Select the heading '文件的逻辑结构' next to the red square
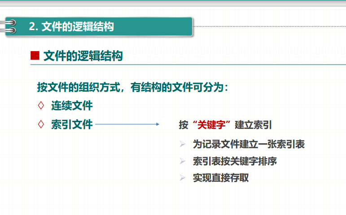This screenshot has width=346, height=215. (x=83, y=56)
